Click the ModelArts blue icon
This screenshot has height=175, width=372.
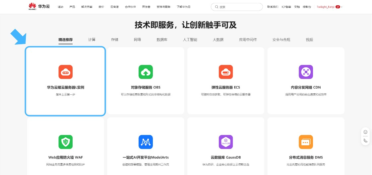click(146, 142)
